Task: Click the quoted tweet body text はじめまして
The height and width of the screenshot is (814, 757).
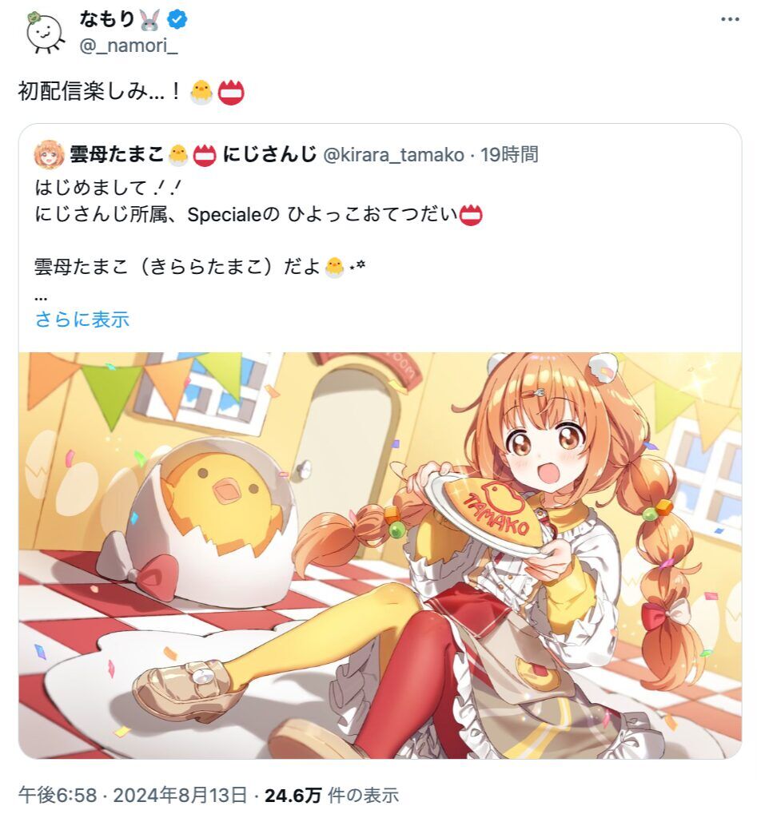Action: (x=108, y=188)
